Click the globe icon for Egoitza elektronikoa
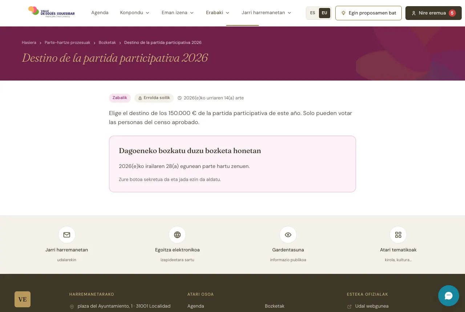This screenshot has height=312, width=465. pos(177,235)
